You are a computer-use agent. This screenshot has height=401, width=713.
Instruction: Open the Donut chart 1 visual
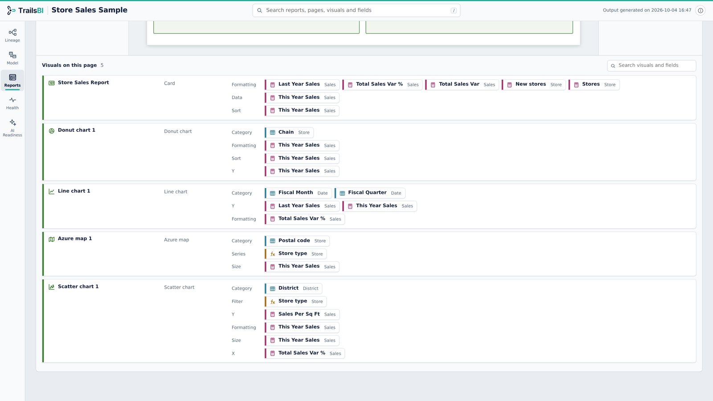coord(77,130)
